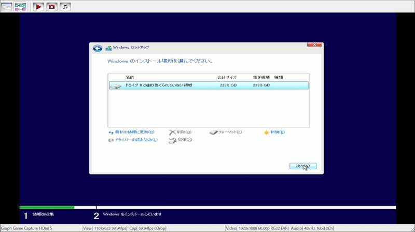Click 拡張(X) option
This screenshot has height=232, width=415.
[185, 140]
